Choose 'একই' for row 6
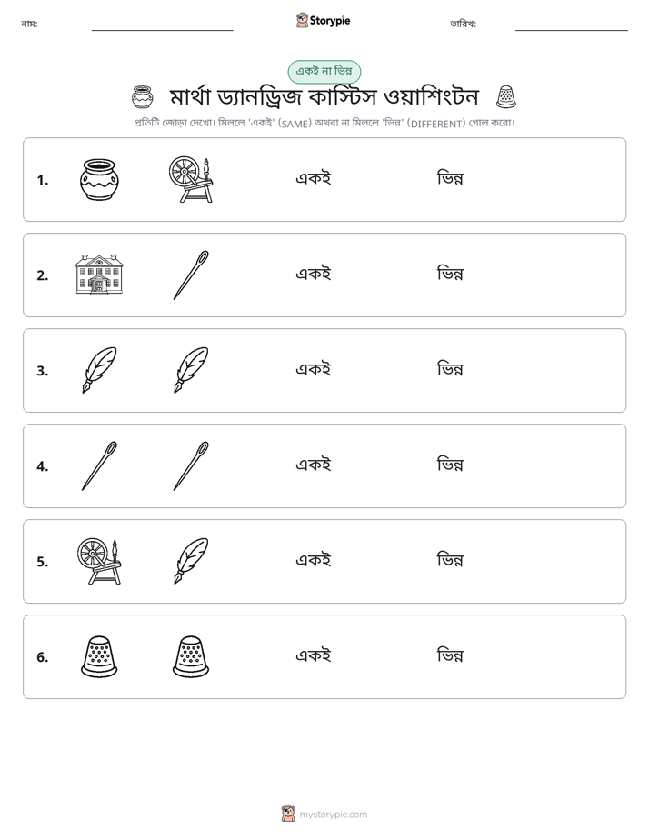649x840 pixels. 314,655
